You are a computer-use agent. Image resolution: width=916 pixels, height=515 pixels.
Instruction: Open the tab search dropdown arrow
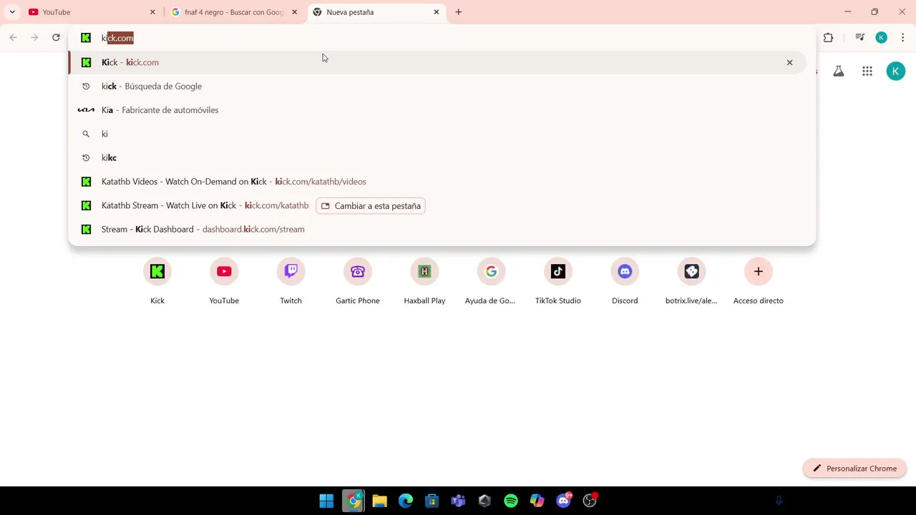click(12, 12)
